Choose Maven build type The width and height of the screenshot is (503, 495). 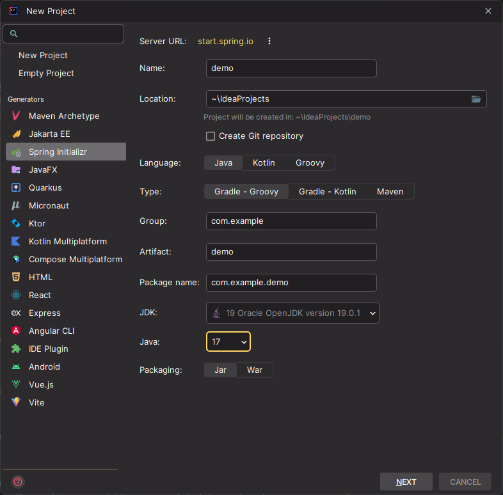click(390, 192)
